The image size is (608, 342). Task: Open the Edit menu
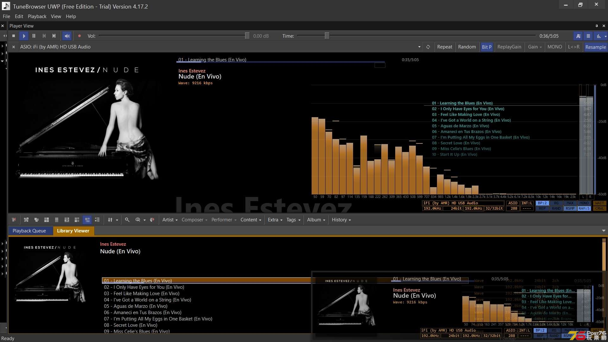click(19, 16)
